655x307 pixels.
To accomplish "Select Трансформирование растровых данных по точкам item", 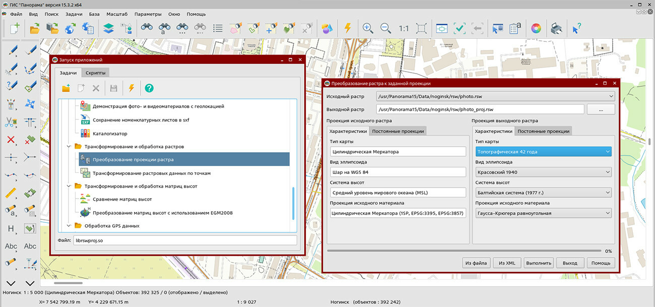I will coord(151,173).
